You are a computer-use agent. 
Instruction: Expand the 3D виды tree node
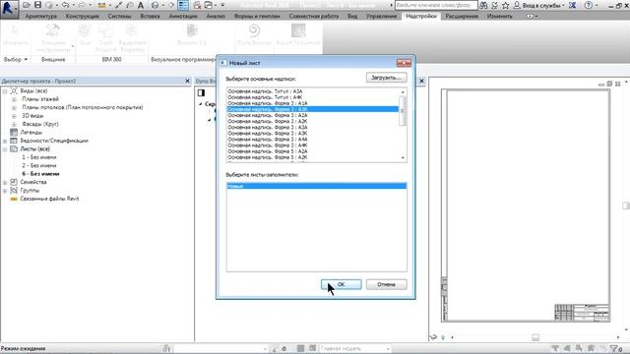point(14,116)
